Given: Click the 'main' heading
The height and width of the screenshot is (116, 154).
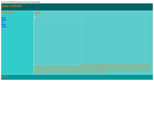Looking at the screenshot, I should (37, 13).
